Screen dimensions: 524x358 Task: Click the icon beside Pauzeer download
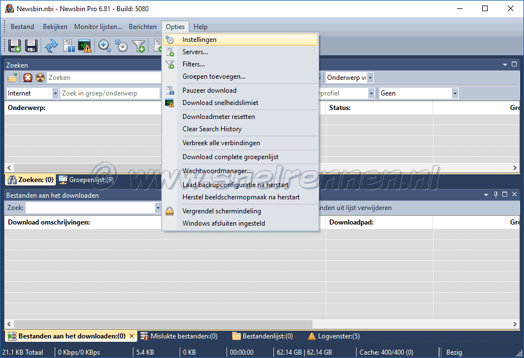coord(170,90)
